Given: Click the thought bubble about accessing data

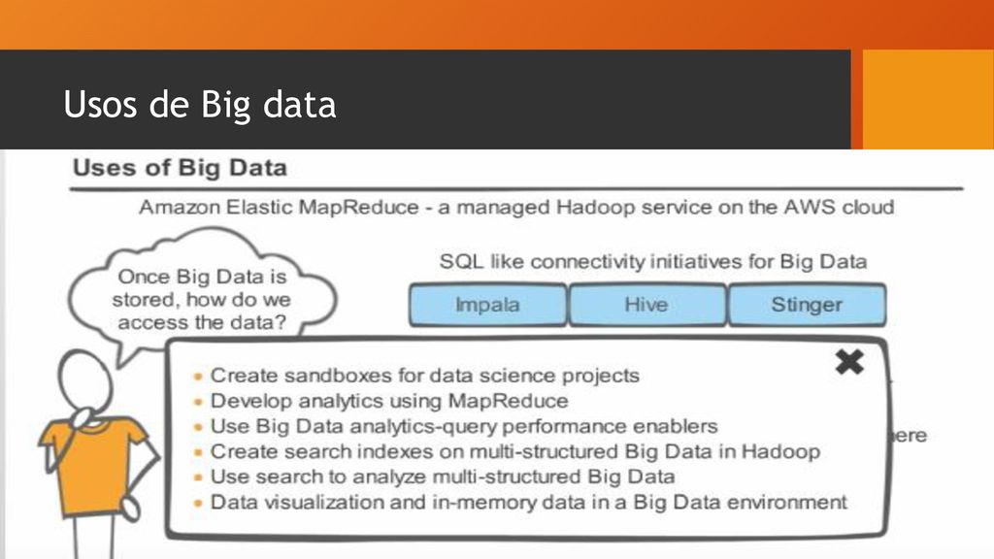Looking at the screenshot, I should pos(202,291).
